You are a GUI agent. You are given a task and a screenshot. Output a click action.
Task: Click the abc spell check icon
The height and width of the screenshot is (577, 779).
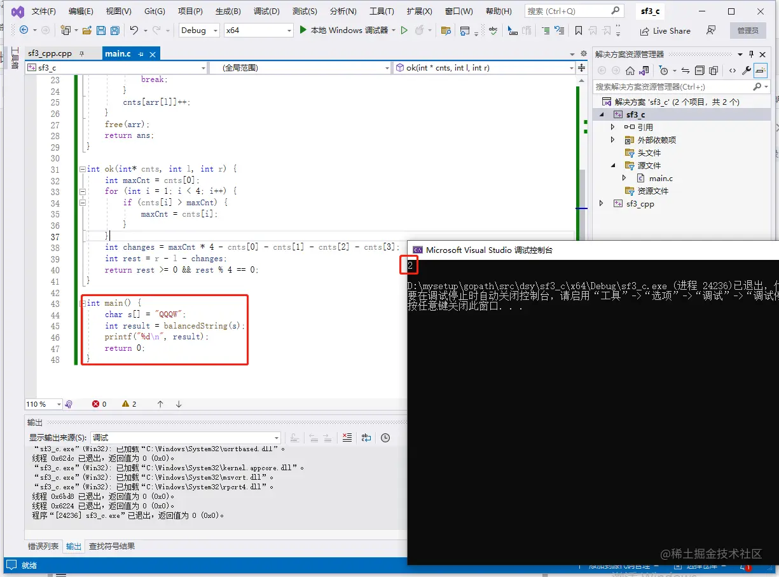tap(492, 30)
